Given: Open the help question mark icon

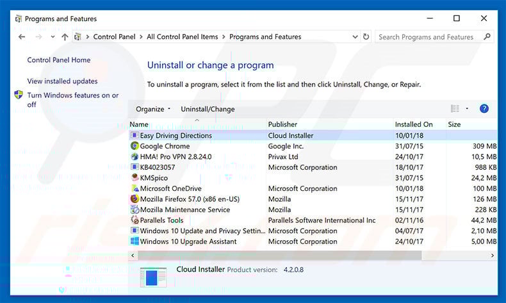Looking at the screenshot, I should 484,109.
